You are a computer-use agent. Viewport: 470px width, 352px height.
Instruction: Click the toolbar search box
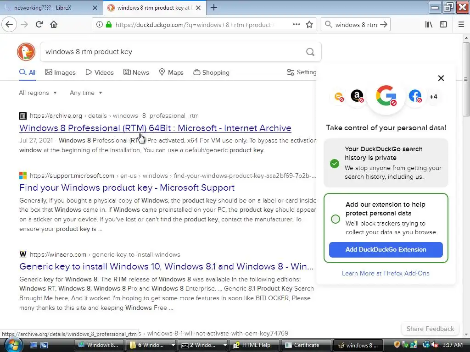click(x=356, y=25)
